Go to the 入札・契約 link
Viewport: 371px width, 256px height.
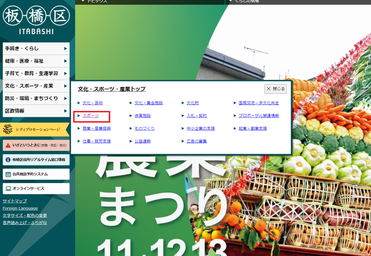click(x=197, y=116)
